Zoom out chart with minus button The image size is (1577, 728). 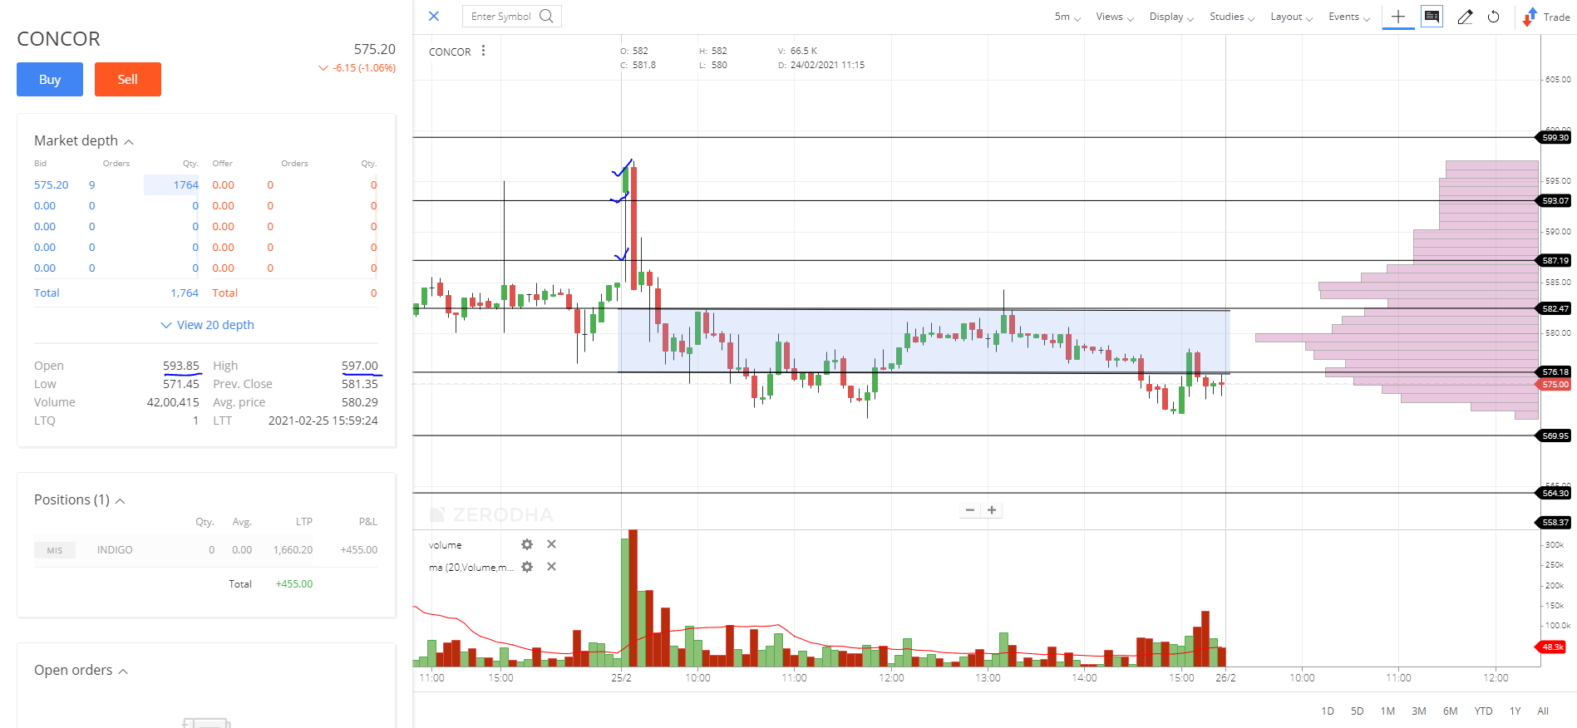(969, 510)
